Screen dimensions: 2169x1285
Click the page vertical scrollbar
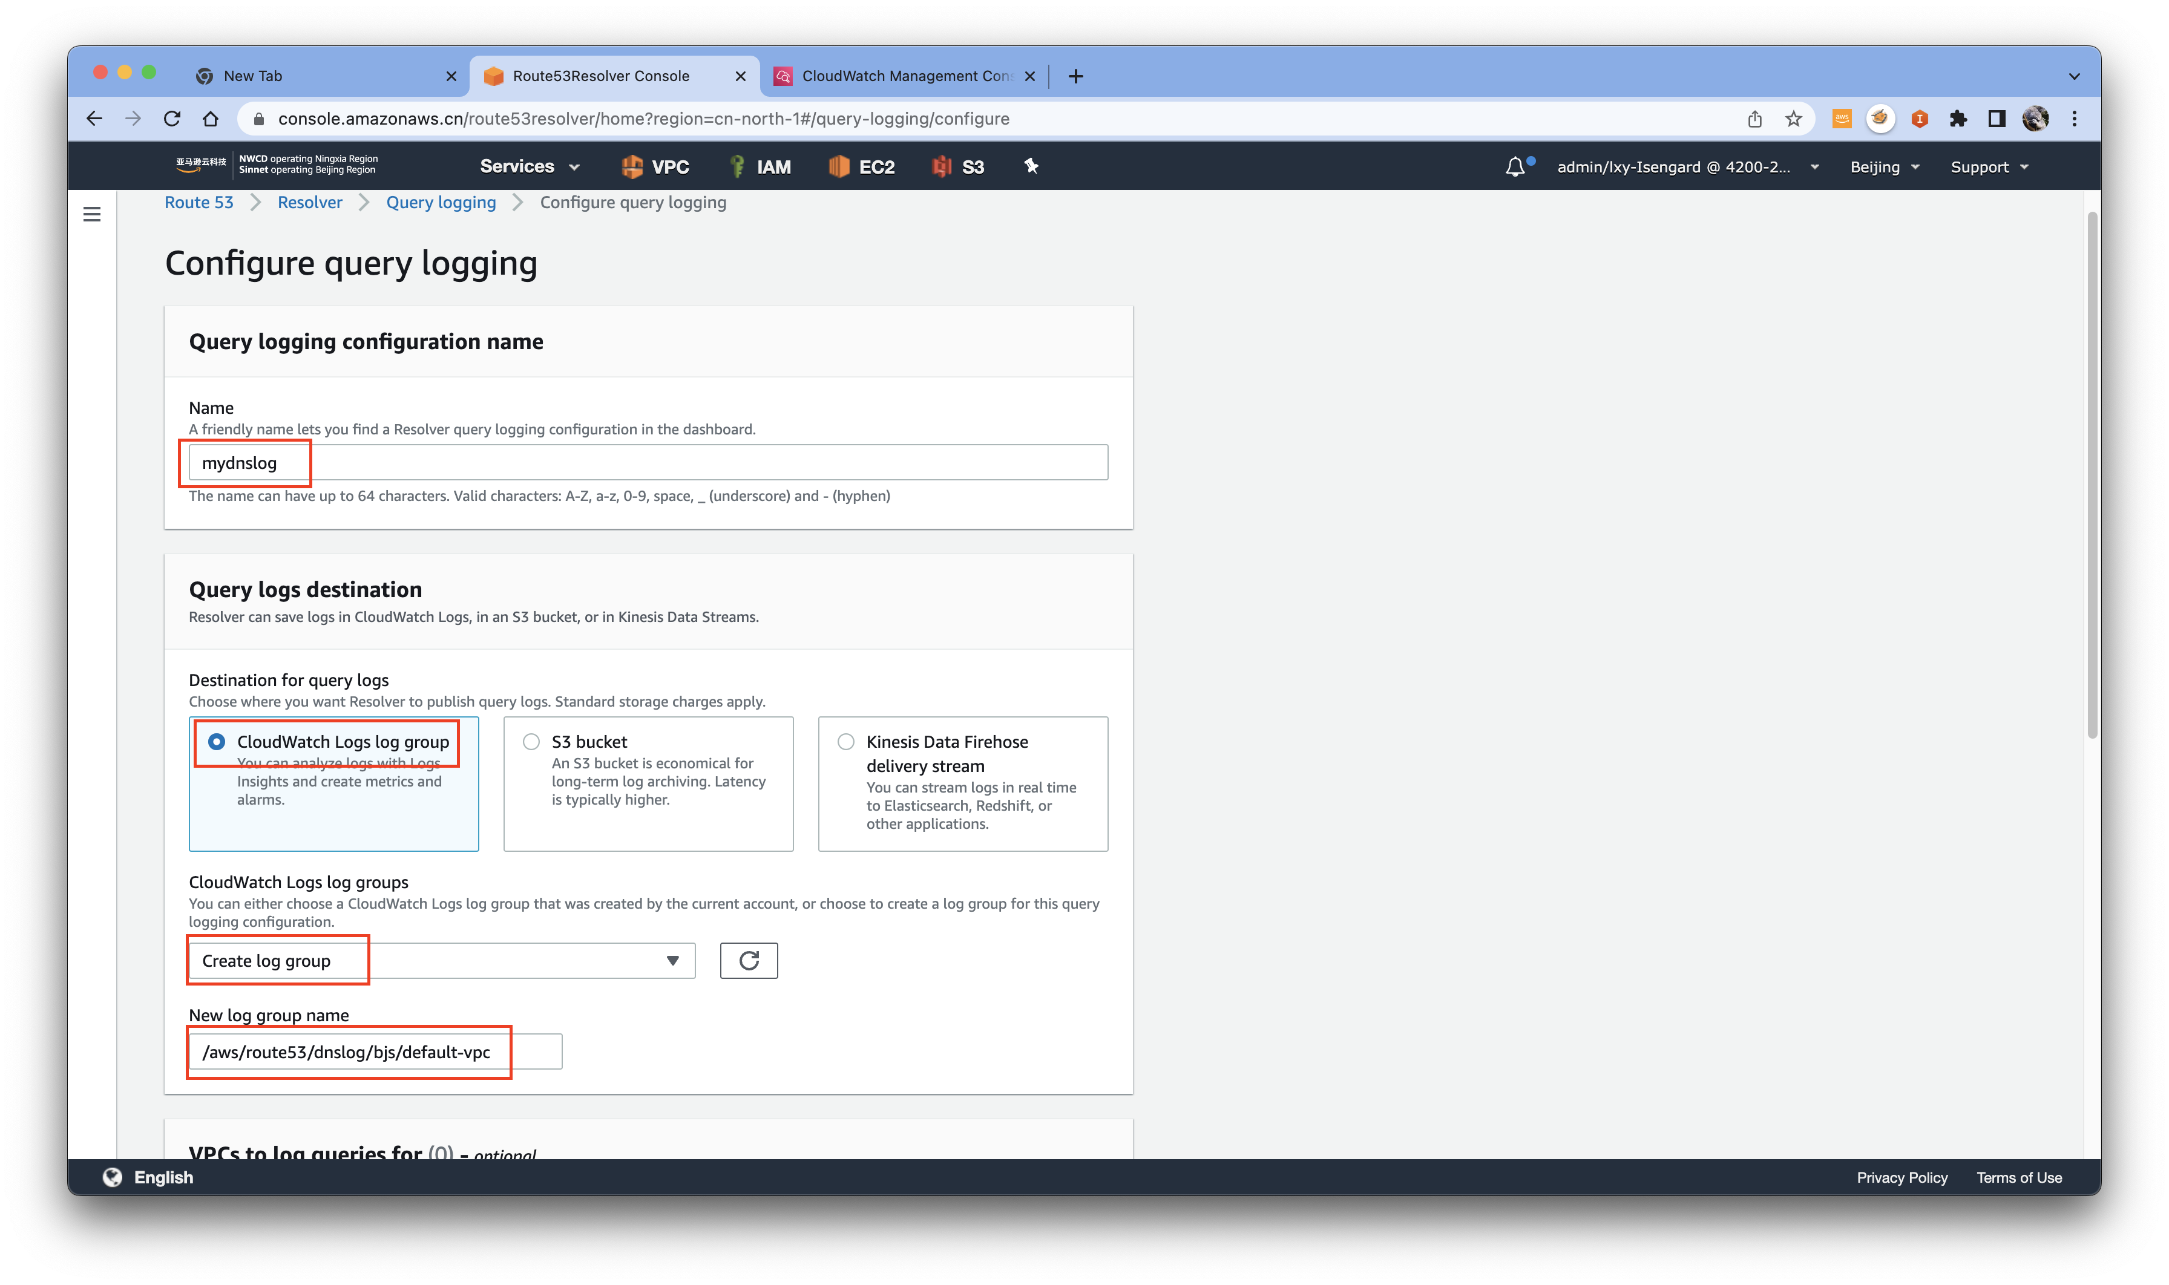tap(2092, 474)
